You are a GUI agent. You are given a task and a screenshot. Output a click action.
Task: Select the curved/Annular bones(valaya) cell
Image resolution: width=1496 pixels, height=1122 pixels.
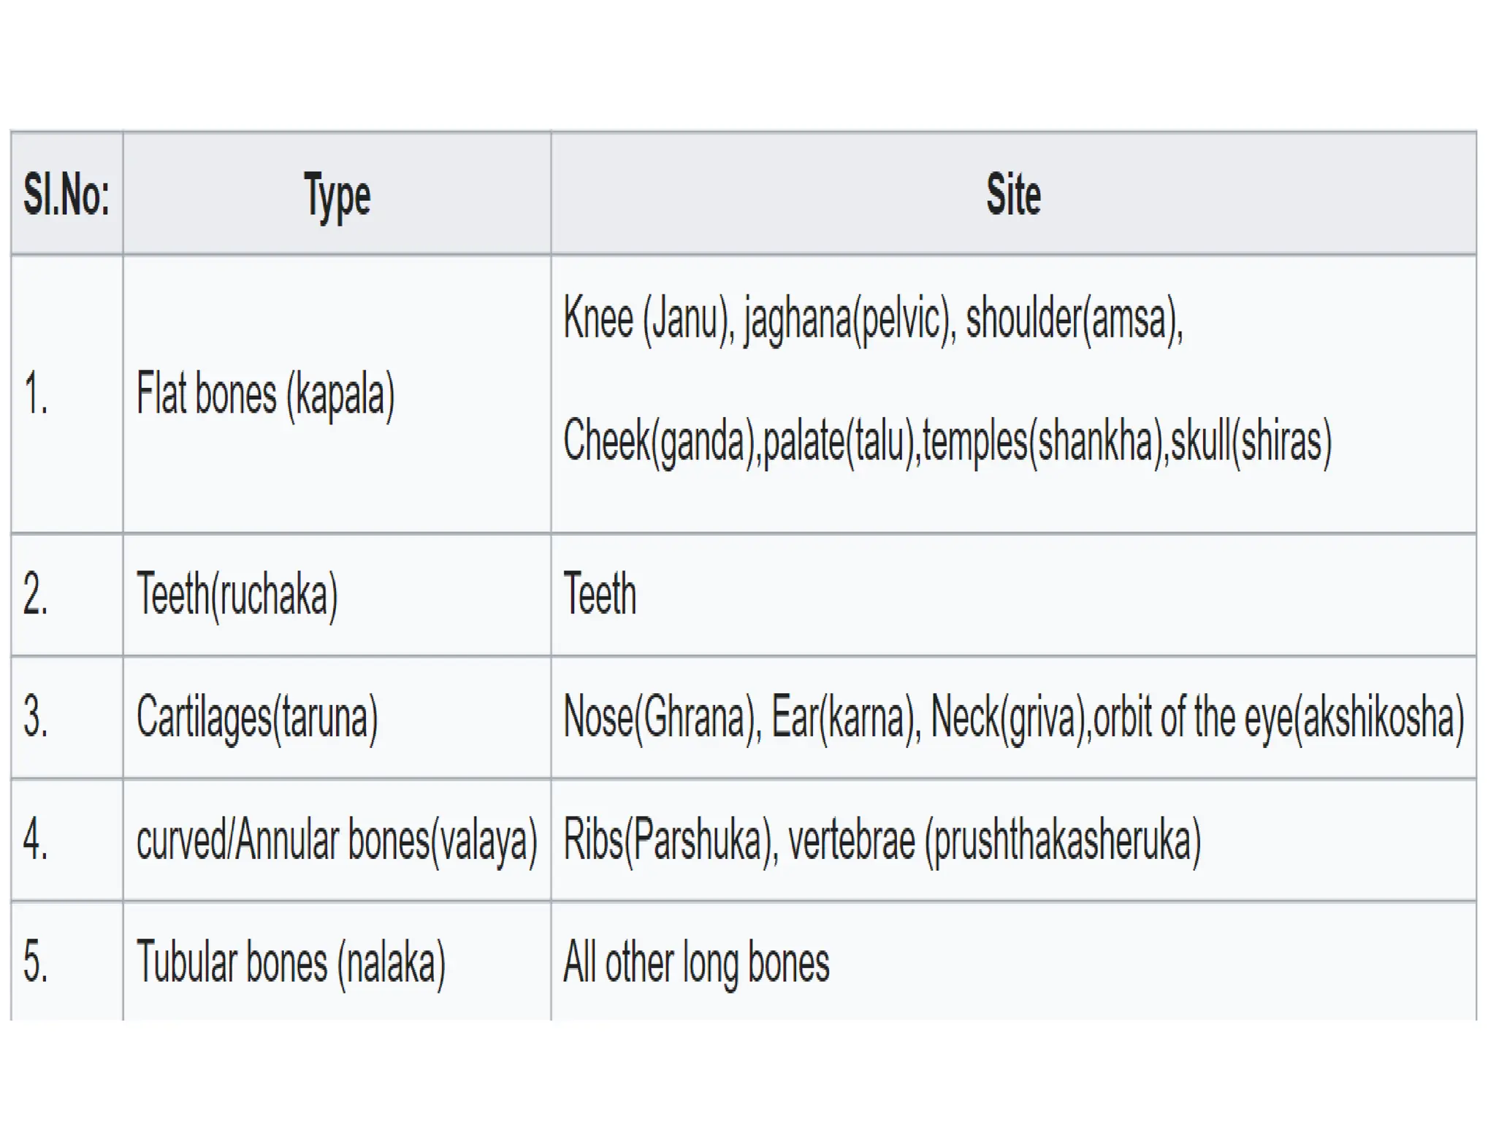tap(337, 840)
